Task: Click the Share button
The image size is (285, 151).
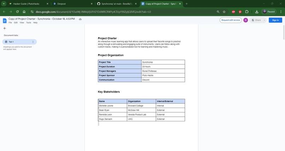Action: (256, 20)
